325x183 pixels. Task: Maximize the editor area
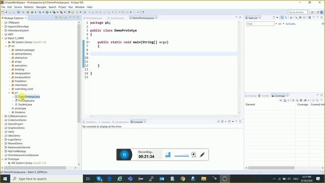(240, 17)
